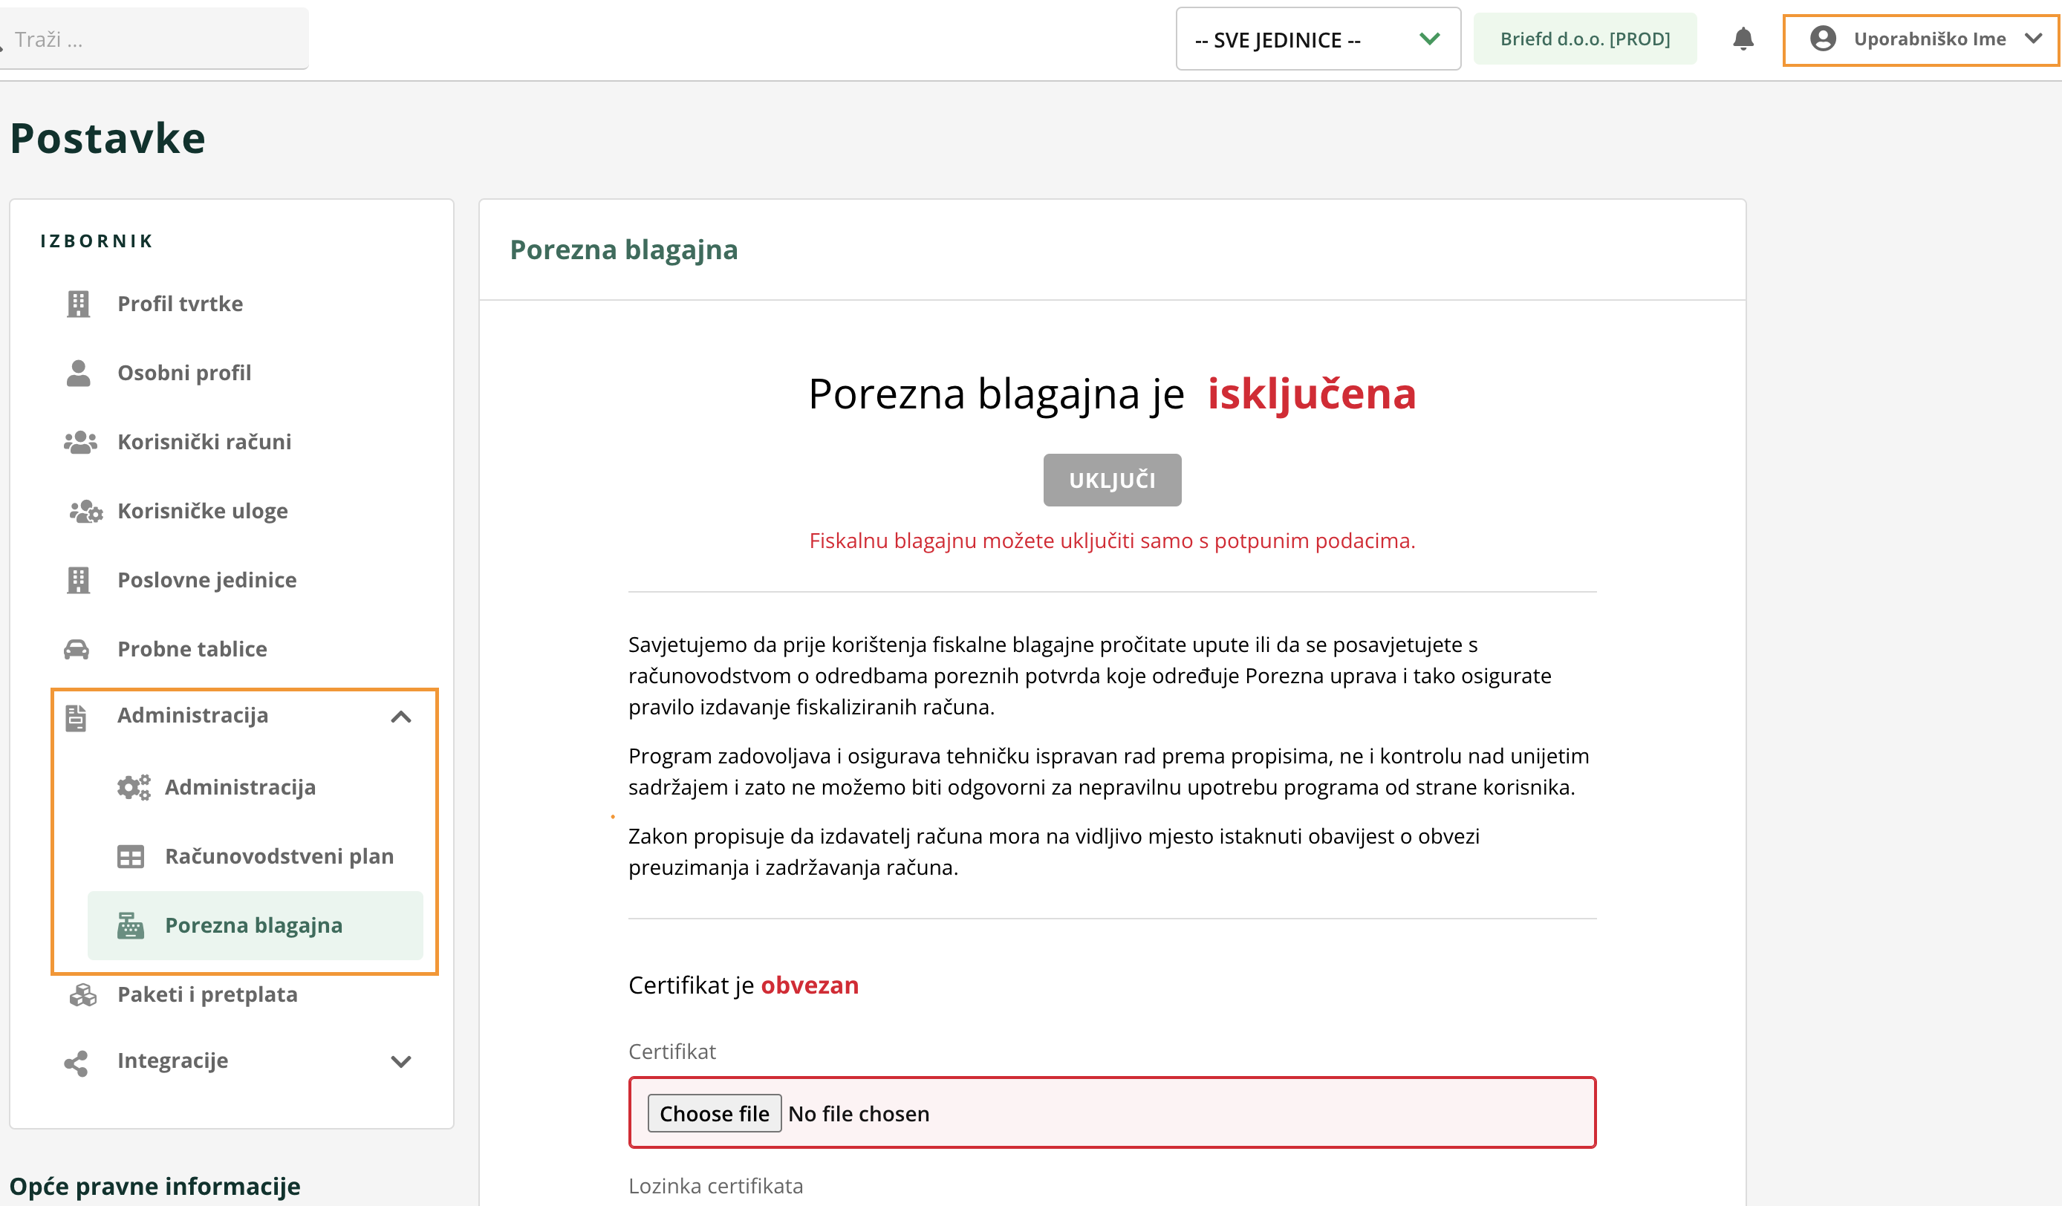Click the Korisnički računi group icon
This screenshot has height=1206, width=2062.
click(x=80, y=442)
